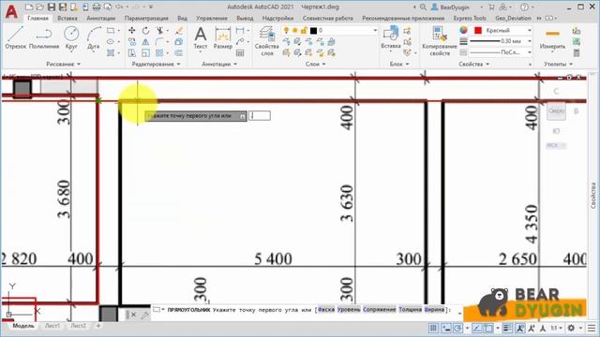
Task: Open the Красный color dropdown
Action: (x=530, y=30)
